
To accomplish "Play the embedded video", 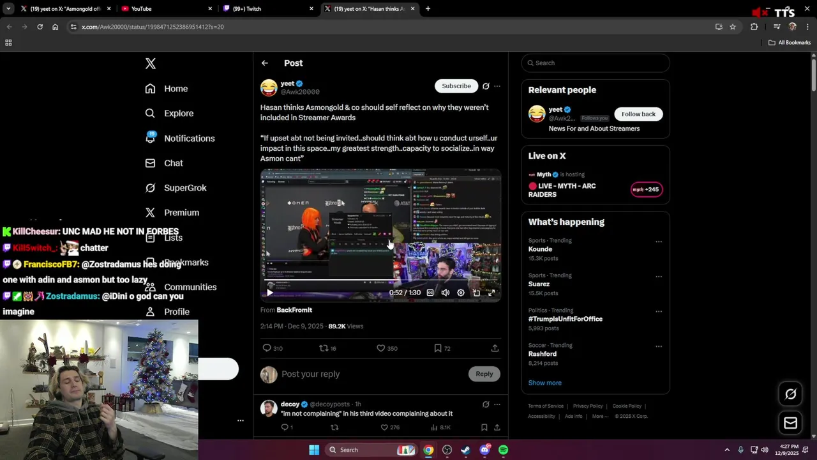I will tap(269, 293).
